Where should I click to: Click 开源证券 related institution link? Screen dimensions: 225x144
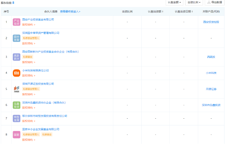point(211,89)
